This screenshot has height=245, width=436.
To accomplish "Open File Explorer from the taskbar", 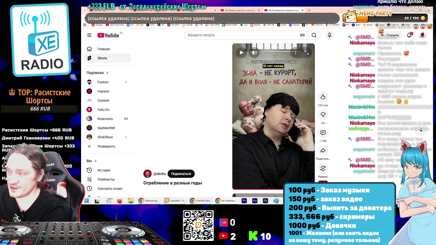I will pos(130,201).
